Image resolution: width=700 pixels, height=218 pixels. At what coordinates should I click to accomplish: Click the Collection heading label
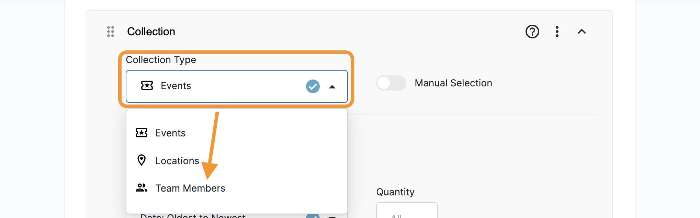151,32
